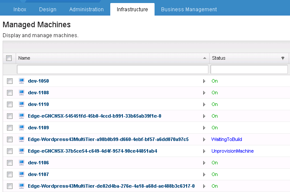
Task: Check the box for Edge-eGNCNSX-37b5ce54 row
Action: pyautogui.click(x=10, y=151)
